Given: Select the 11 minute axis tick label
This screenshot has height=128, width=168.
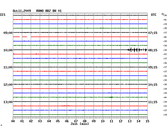Looking at the screenshot, I should pyautogui.click(x=111, y=121).
